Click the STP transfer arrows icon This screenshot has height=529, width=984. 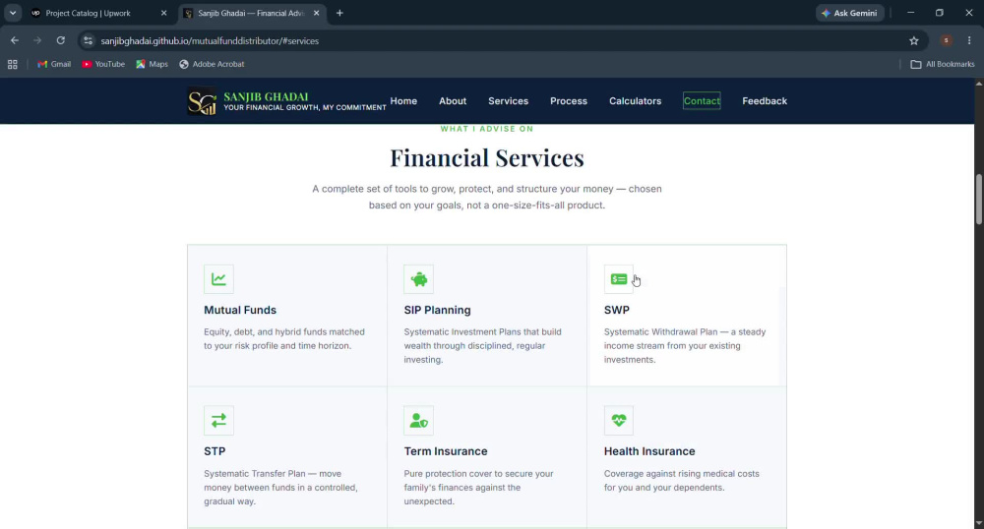tap(218, 421)
